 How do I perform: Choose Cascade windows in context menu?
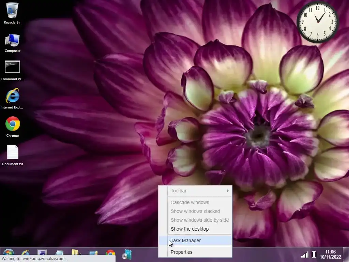pyautogui.click(x=195, y=202)
